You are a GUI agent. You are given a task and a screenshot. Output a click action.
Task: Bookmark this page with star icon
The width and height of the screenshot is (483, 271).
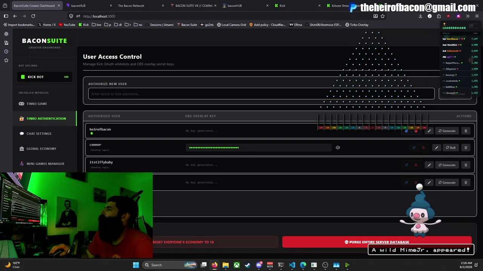coord(383,16)
